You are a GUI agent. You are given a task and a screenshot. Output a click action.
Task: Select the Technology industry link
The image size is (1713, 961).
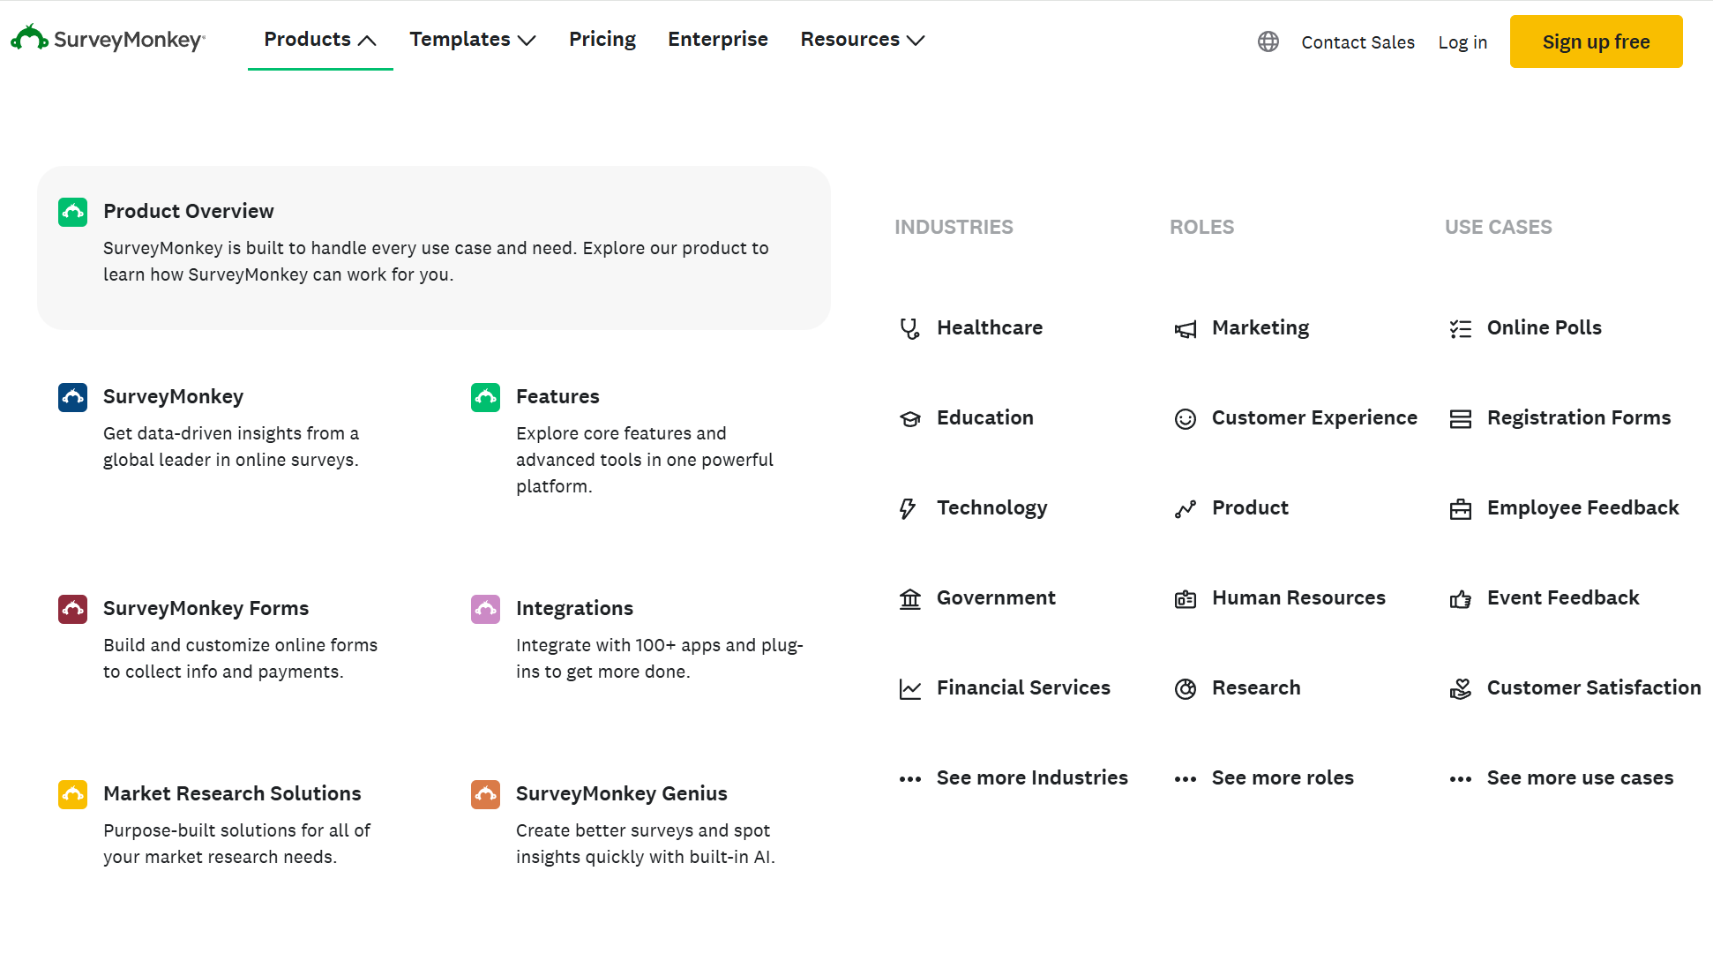click(991, 507)
